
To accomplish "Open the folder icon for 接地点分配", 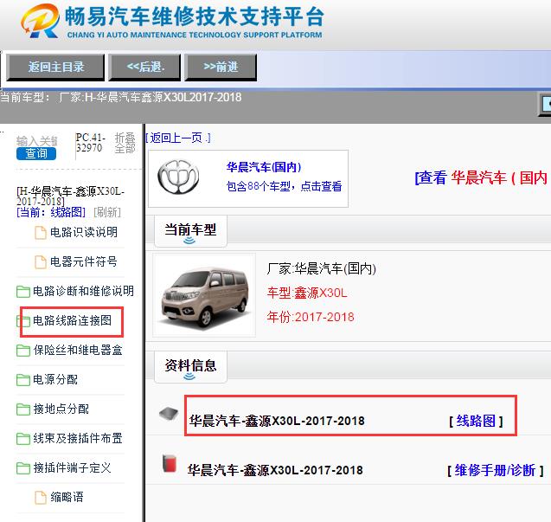I will [x=23, y=409].
